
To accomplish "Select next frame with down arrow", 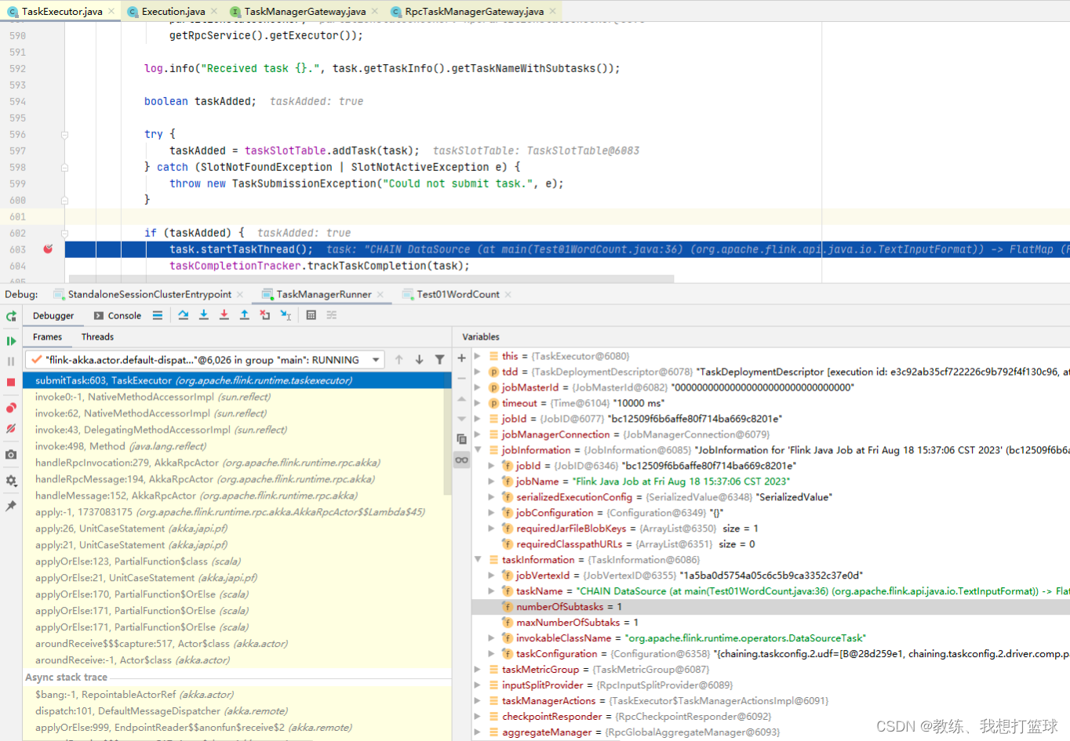I will (x=420, y=360).
